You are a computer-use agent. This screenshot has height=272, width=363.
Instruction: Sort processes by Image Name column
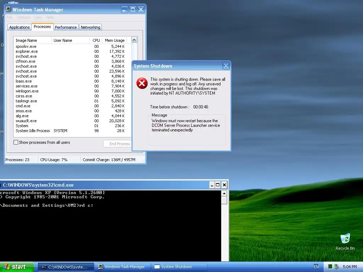[x=32, y=40]
